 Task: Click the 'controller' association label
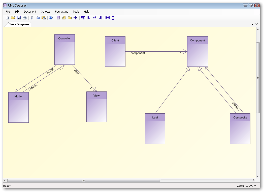33,87
